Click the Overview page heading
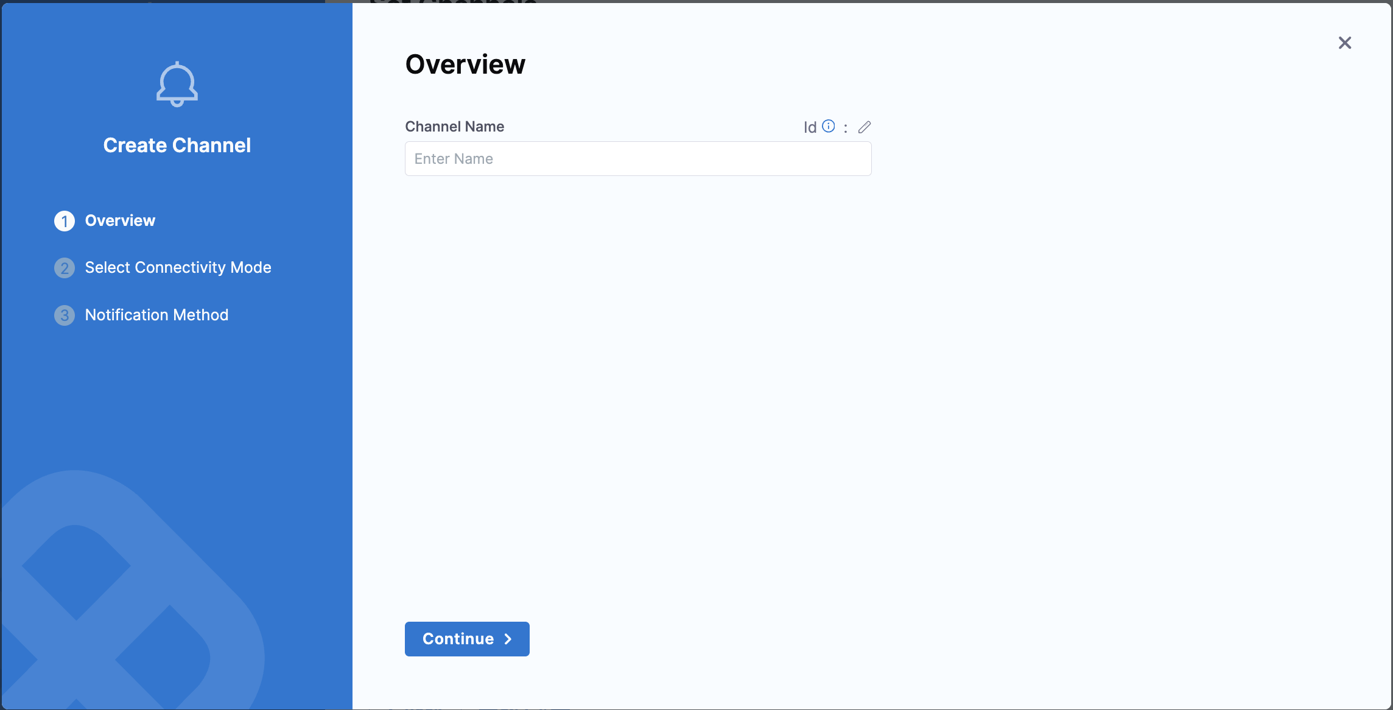Viewport: 1393px width, 710px height. (465, 65)
